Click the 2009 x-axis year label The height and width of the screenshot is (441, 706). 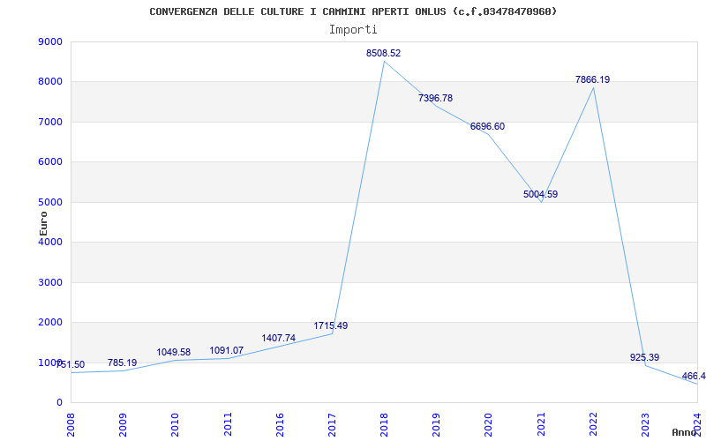[123, 424]
